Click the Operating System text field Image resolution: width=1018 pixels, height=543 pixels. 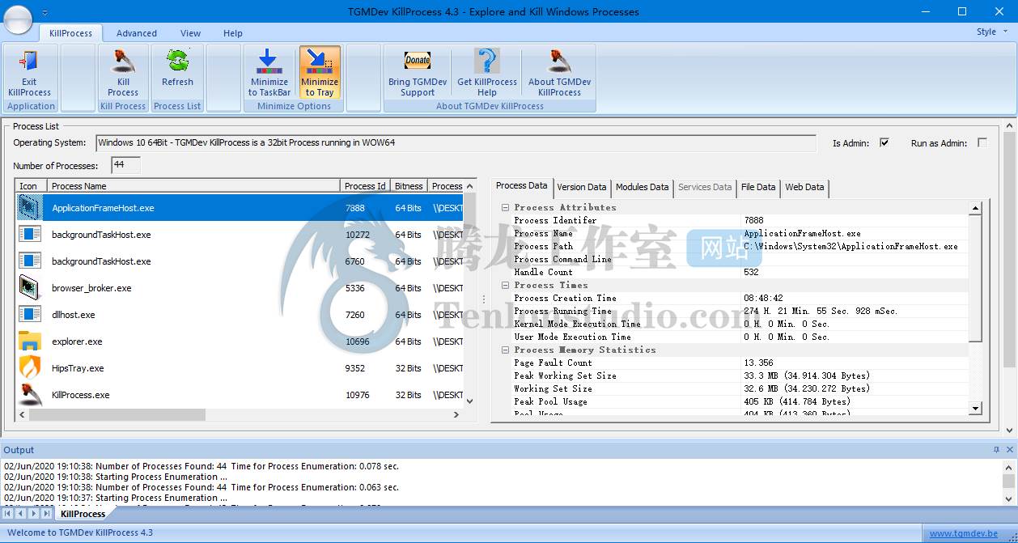point(456,143)
